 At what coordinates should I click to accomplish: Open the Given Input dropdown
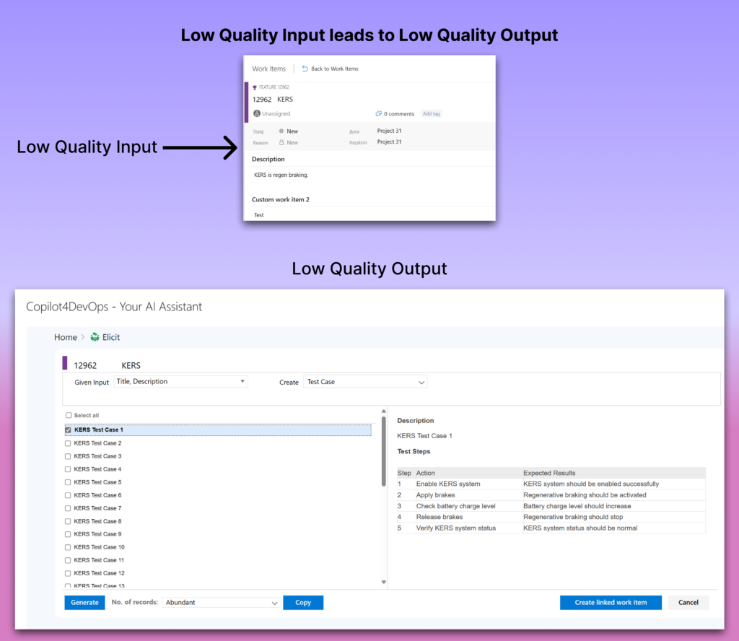pyautogui.click(x=181, y=381)
